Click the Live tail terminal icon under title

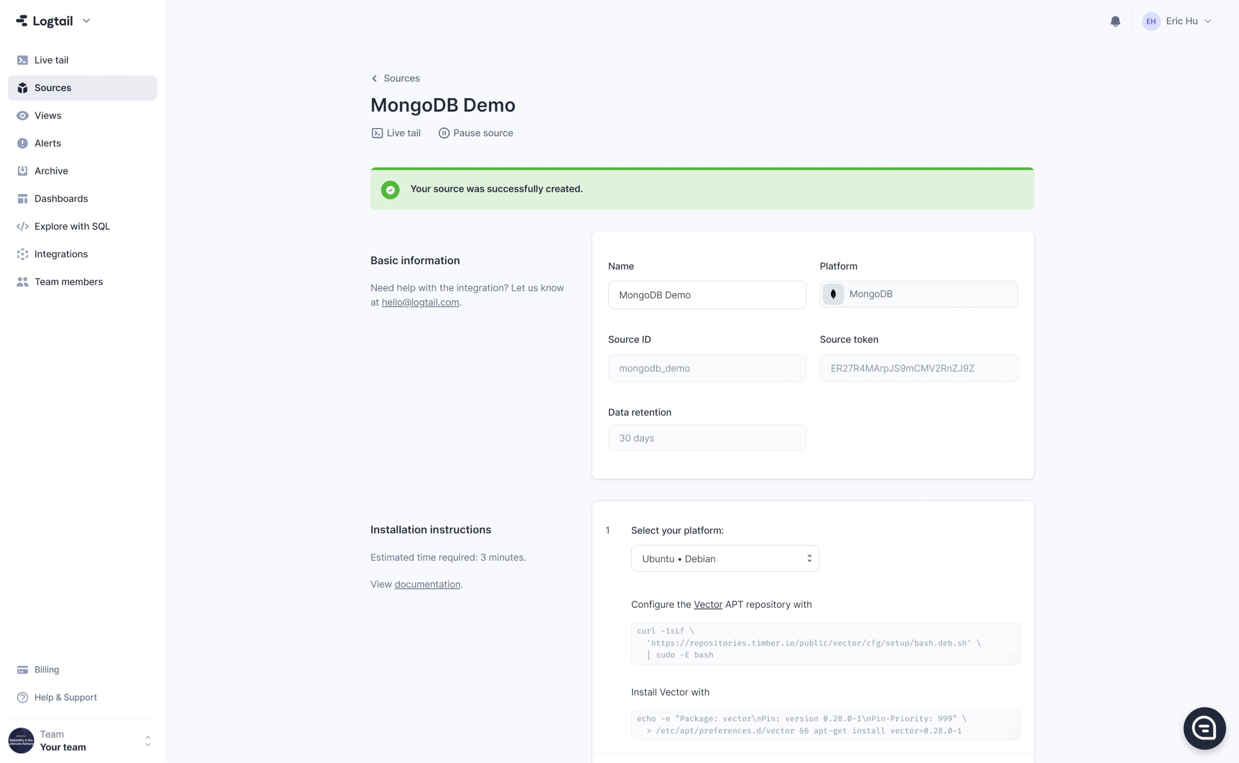pos(377,133)
